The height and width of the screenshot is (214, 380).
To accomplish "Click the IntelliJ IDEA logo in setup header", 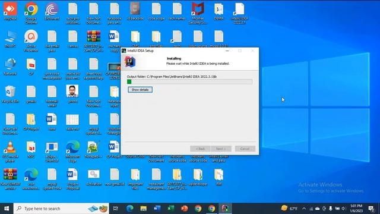I will coord(130,61).
